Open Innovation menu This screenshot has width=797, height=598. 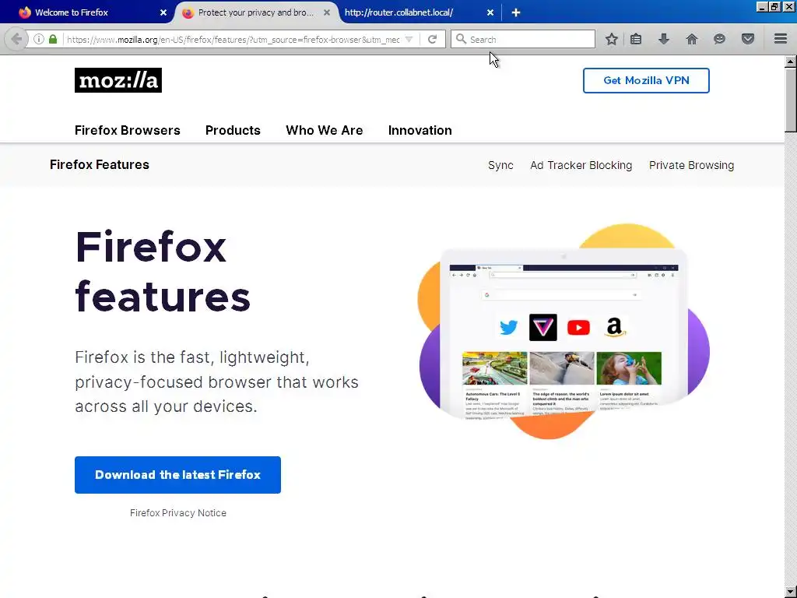point(420,130)
